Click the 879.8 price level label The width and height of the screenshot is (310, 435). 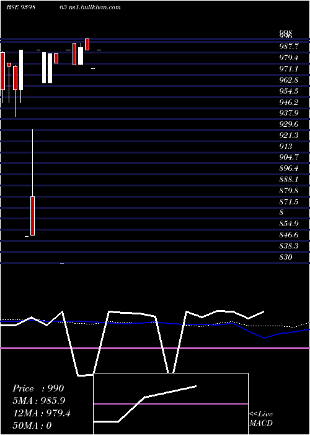click(x=289, y=191)
